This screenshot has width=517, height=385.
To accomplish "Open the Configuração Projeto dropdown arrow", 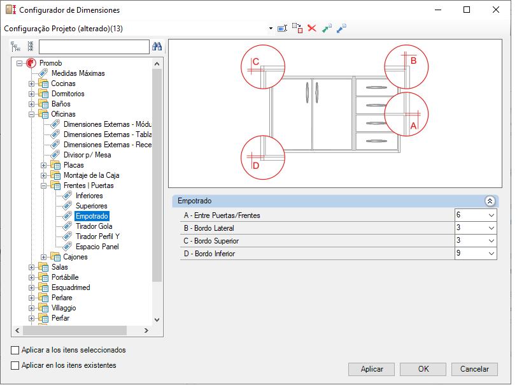I will 271,29.
